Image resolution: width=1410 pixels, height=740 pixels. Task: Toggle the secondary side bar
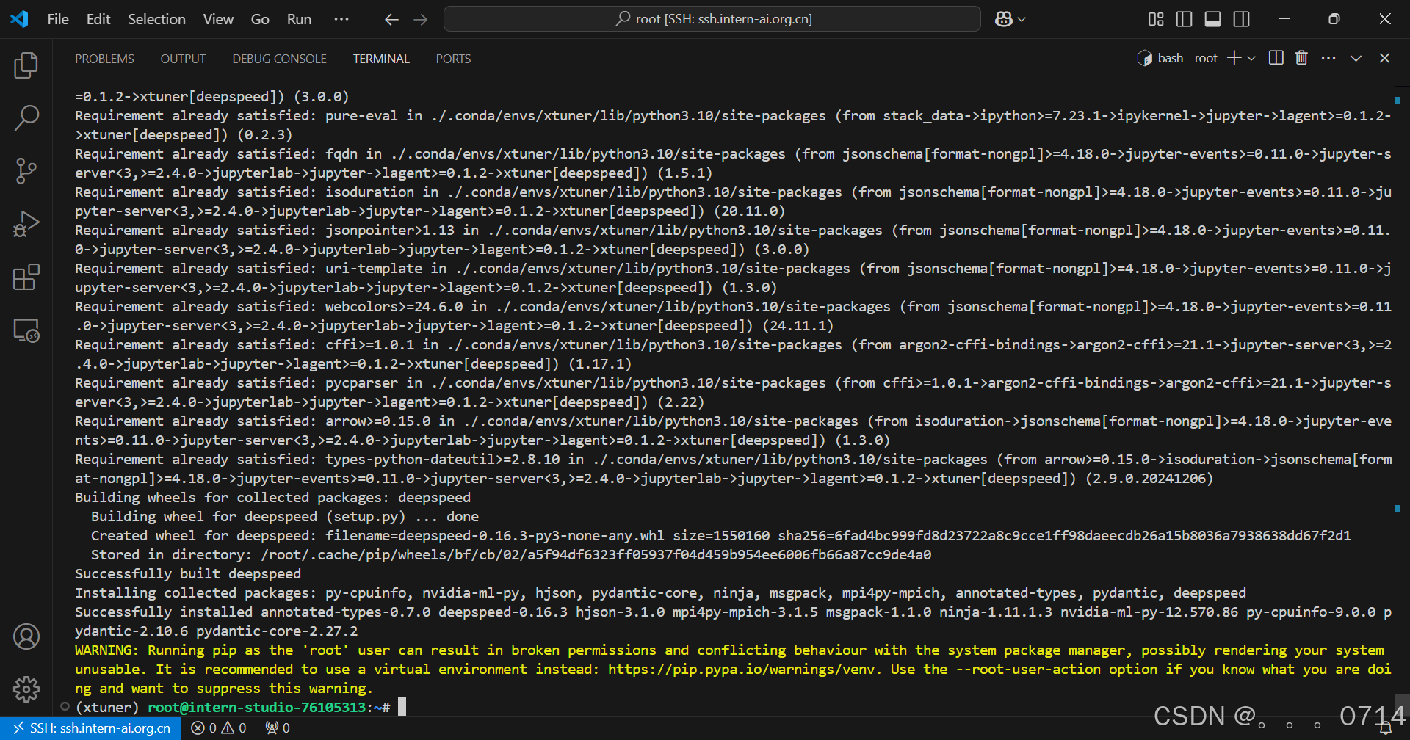[x=1241, y=19]
